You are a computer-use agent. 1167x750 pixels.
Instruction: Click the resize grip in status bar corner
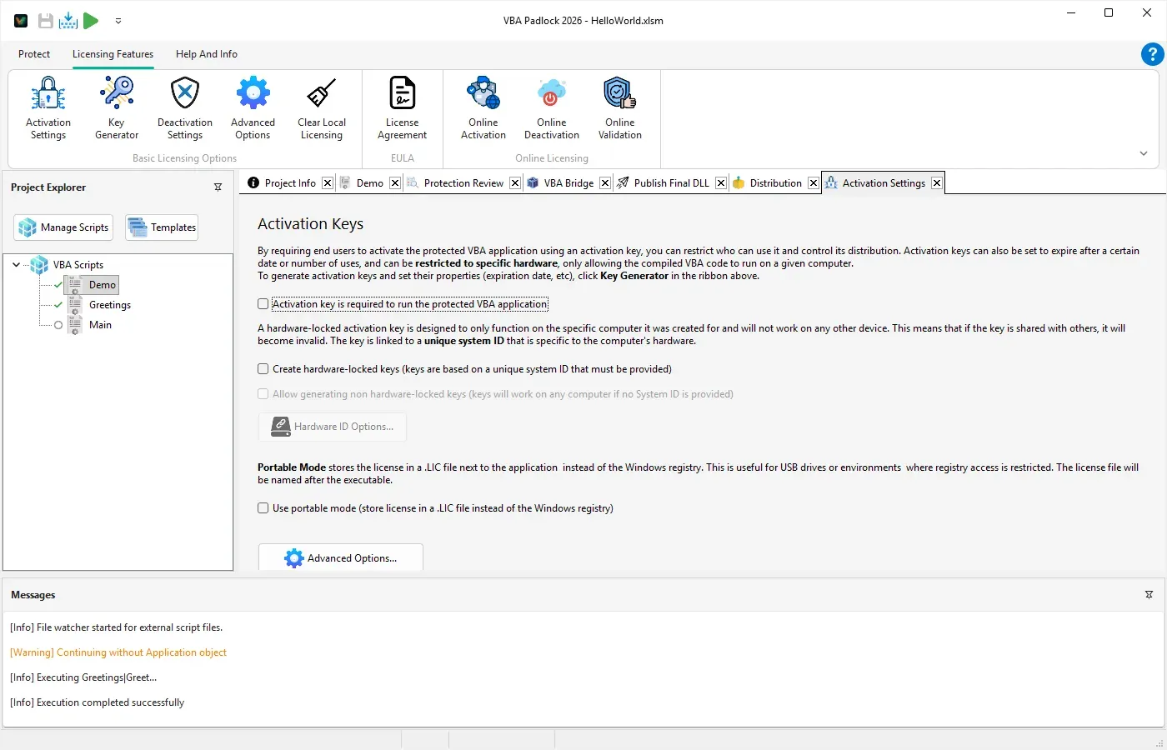point(1159,742)
